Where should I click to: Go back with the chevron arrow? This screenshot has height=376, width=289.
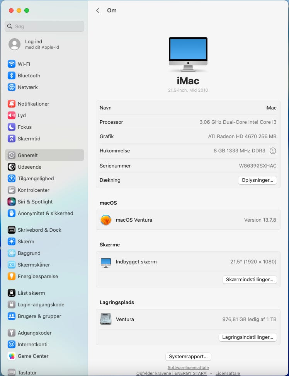(98, 10)
